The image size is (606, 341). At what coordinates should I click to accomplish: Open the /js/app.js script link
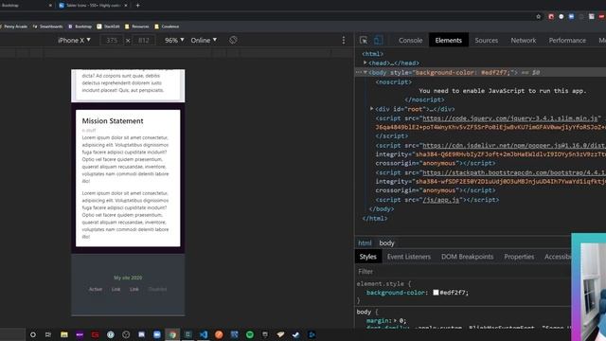pyautogui.click(x=441, y=200)
